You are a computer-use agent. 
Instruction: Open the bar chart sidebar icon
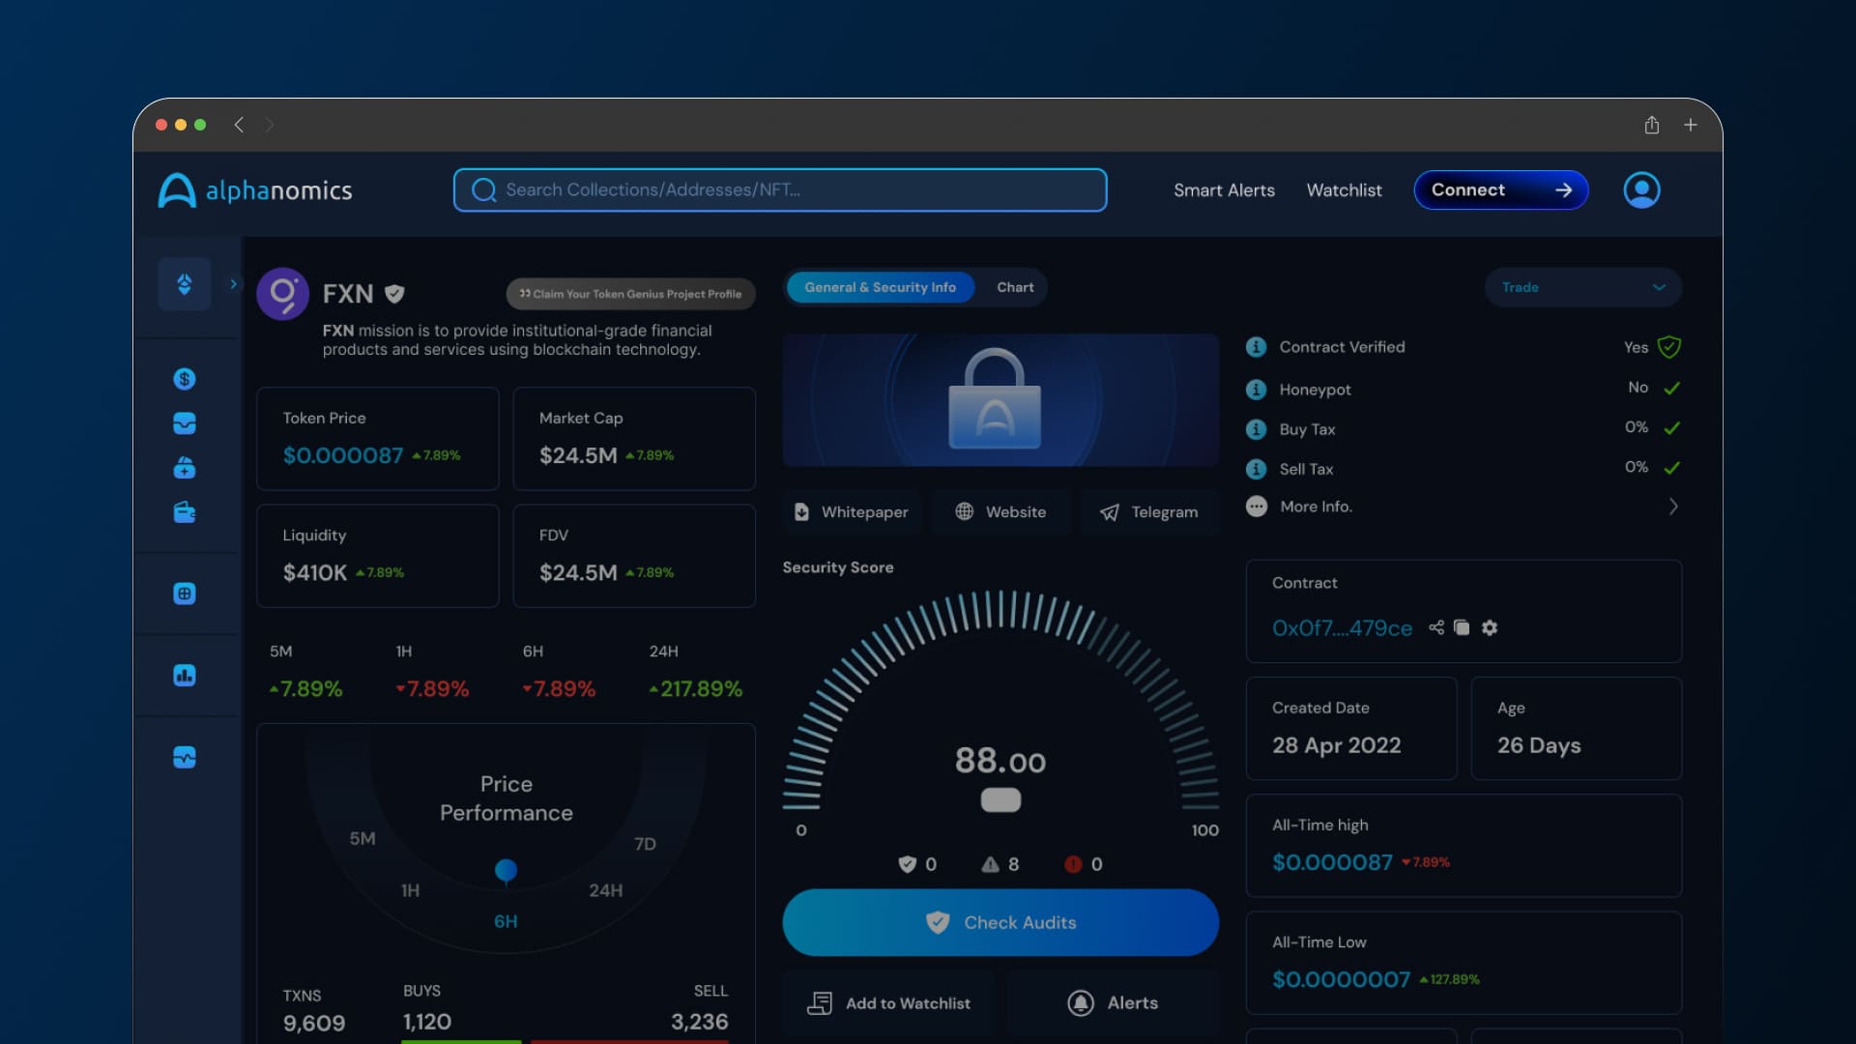click(185, 675)
